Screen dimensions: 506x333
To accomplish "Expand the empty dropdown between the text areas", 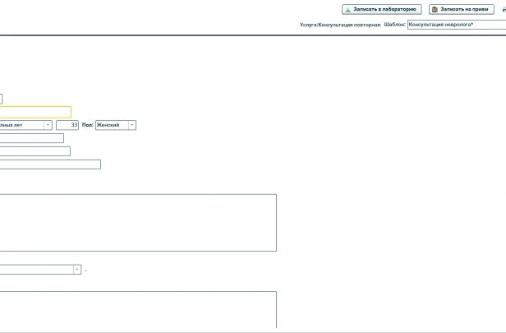I will click(x=76, y=269).
